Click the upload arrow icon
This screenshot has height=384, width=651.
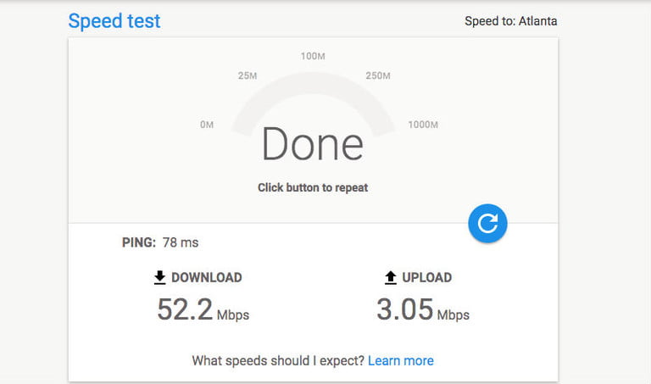click(x=390, y=277)
